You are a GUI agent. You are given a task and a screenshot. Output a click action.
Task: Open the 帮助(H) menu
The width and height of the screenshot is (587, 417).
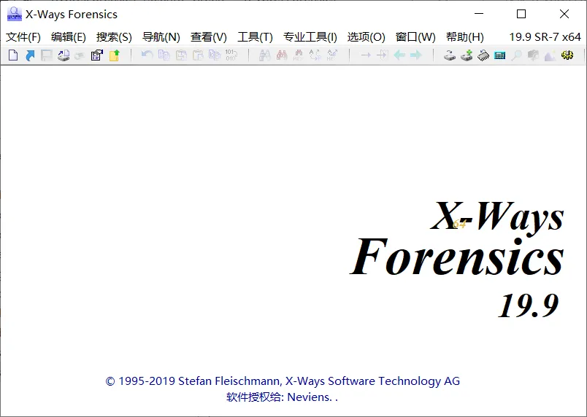(x=465, y=37)
